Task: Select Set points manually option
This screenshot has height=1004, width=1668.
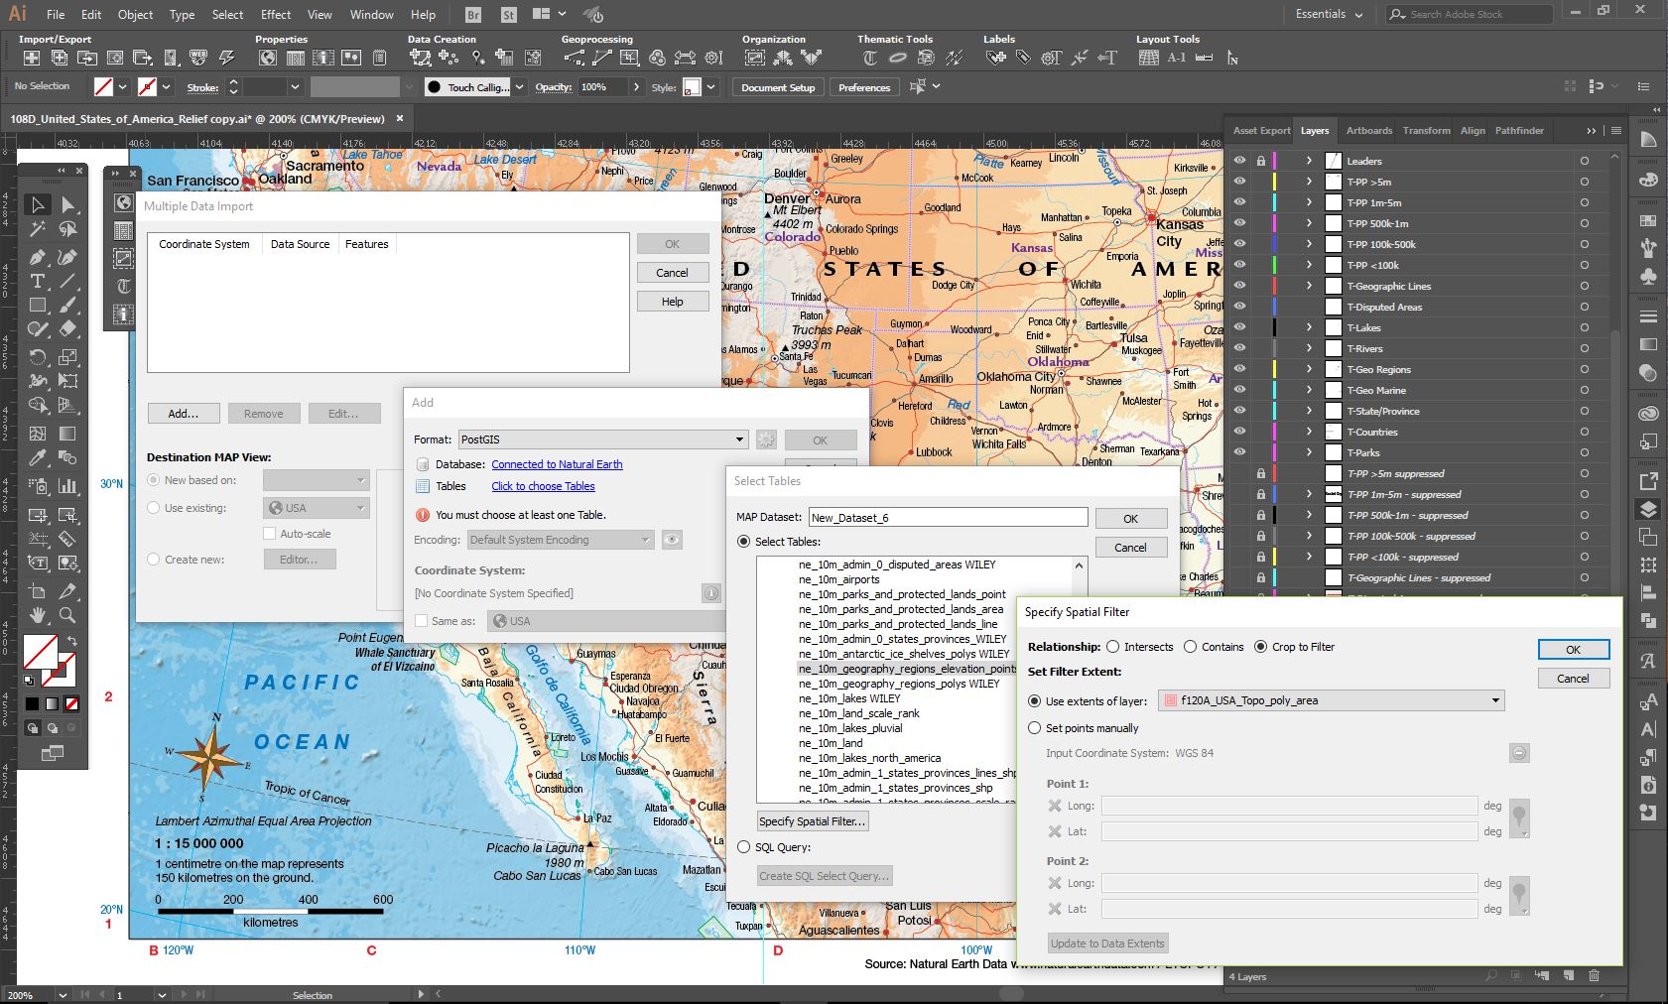Action: tap(1035, 727)
